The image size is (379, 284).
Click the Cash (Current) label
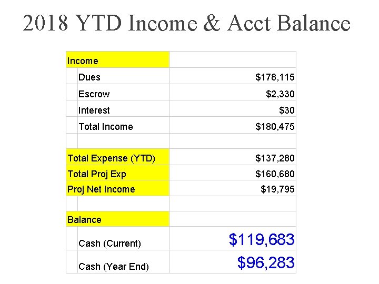(x=109, y=244)
